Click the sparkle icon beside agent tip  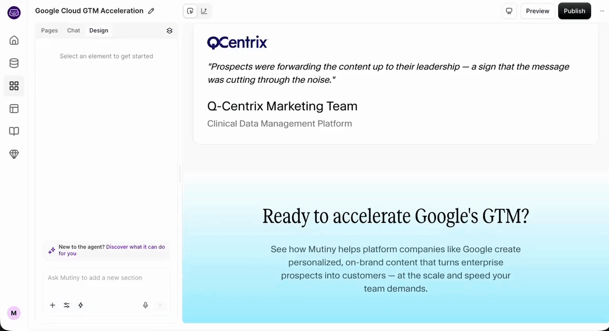[x=52, y=250]
